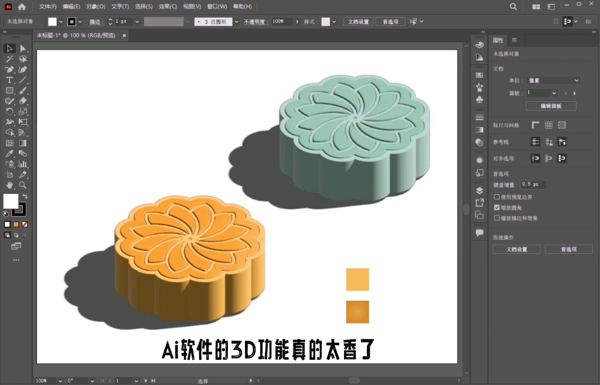Screen dimensions: 600x385
Task: Switch to the Libraries tab
Action: click(514, 40)
